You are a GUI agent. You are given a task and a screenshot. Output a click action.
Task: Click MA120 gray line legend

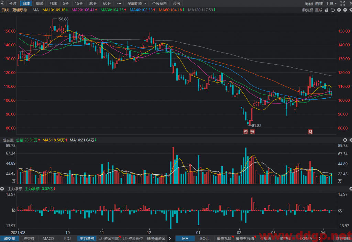pos(201,10)
